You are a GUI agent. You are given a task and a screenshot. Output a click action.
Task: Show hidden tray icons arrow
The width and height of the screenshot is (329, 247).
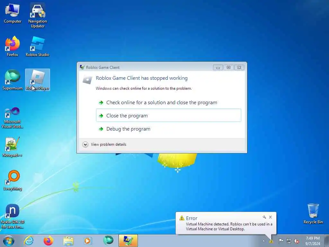pos(263,241)
